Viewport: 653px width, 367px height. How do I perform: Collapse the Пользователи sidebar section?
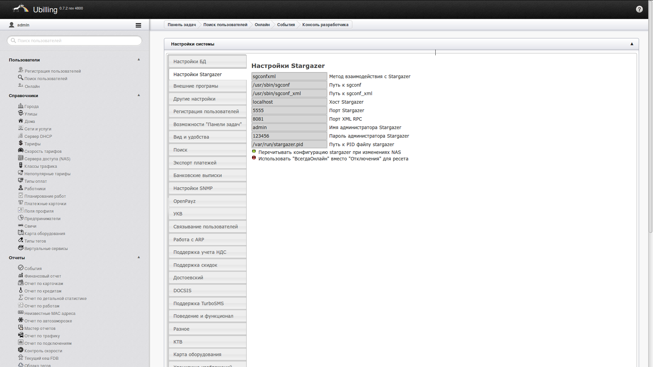pos(139,59)
